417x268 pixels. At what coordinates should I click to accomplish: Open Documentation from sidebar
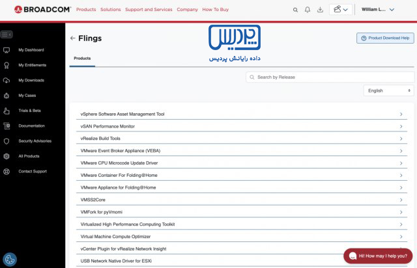pyautogui.click(x=32, y=126)
